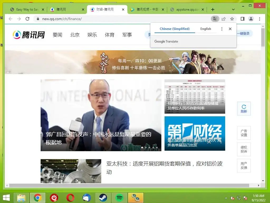Launch Opera from taskbar
Screen dimensions: 270x203
(x=70, y=198)
